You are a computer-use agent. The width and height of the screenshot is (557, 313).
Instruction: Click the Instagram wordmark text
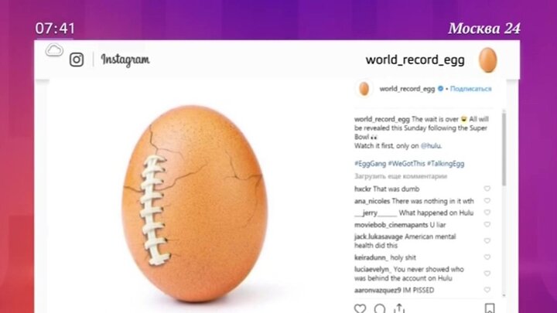(125, 60)
